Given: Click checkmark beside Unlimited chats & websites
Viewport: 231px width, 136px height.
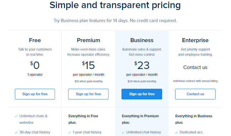Looking at the screenshot, I should (16, 116).
